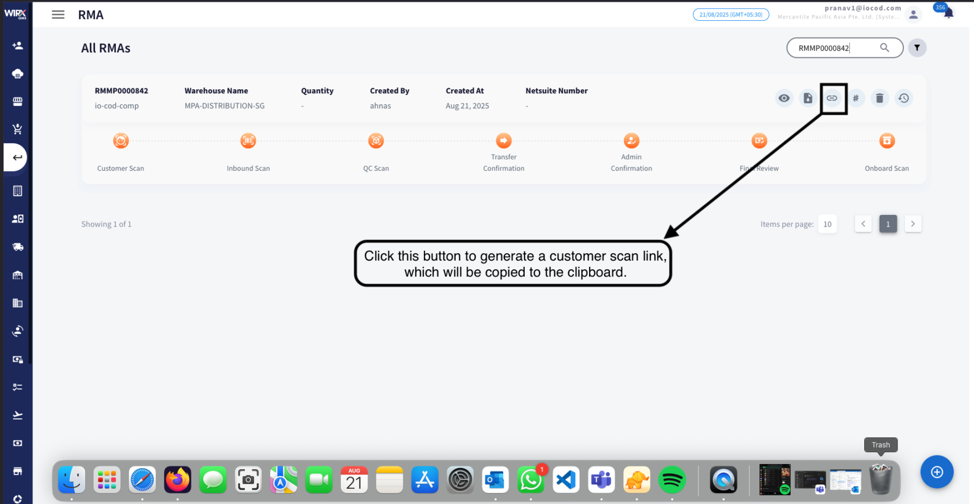
Task: Open the flight takeoff sidebar icon
Action: click(x=17, y=415)
